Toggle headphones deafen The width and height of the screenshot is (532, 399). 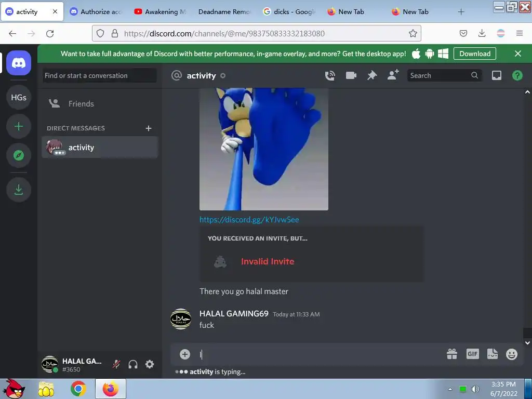point(133,364)
